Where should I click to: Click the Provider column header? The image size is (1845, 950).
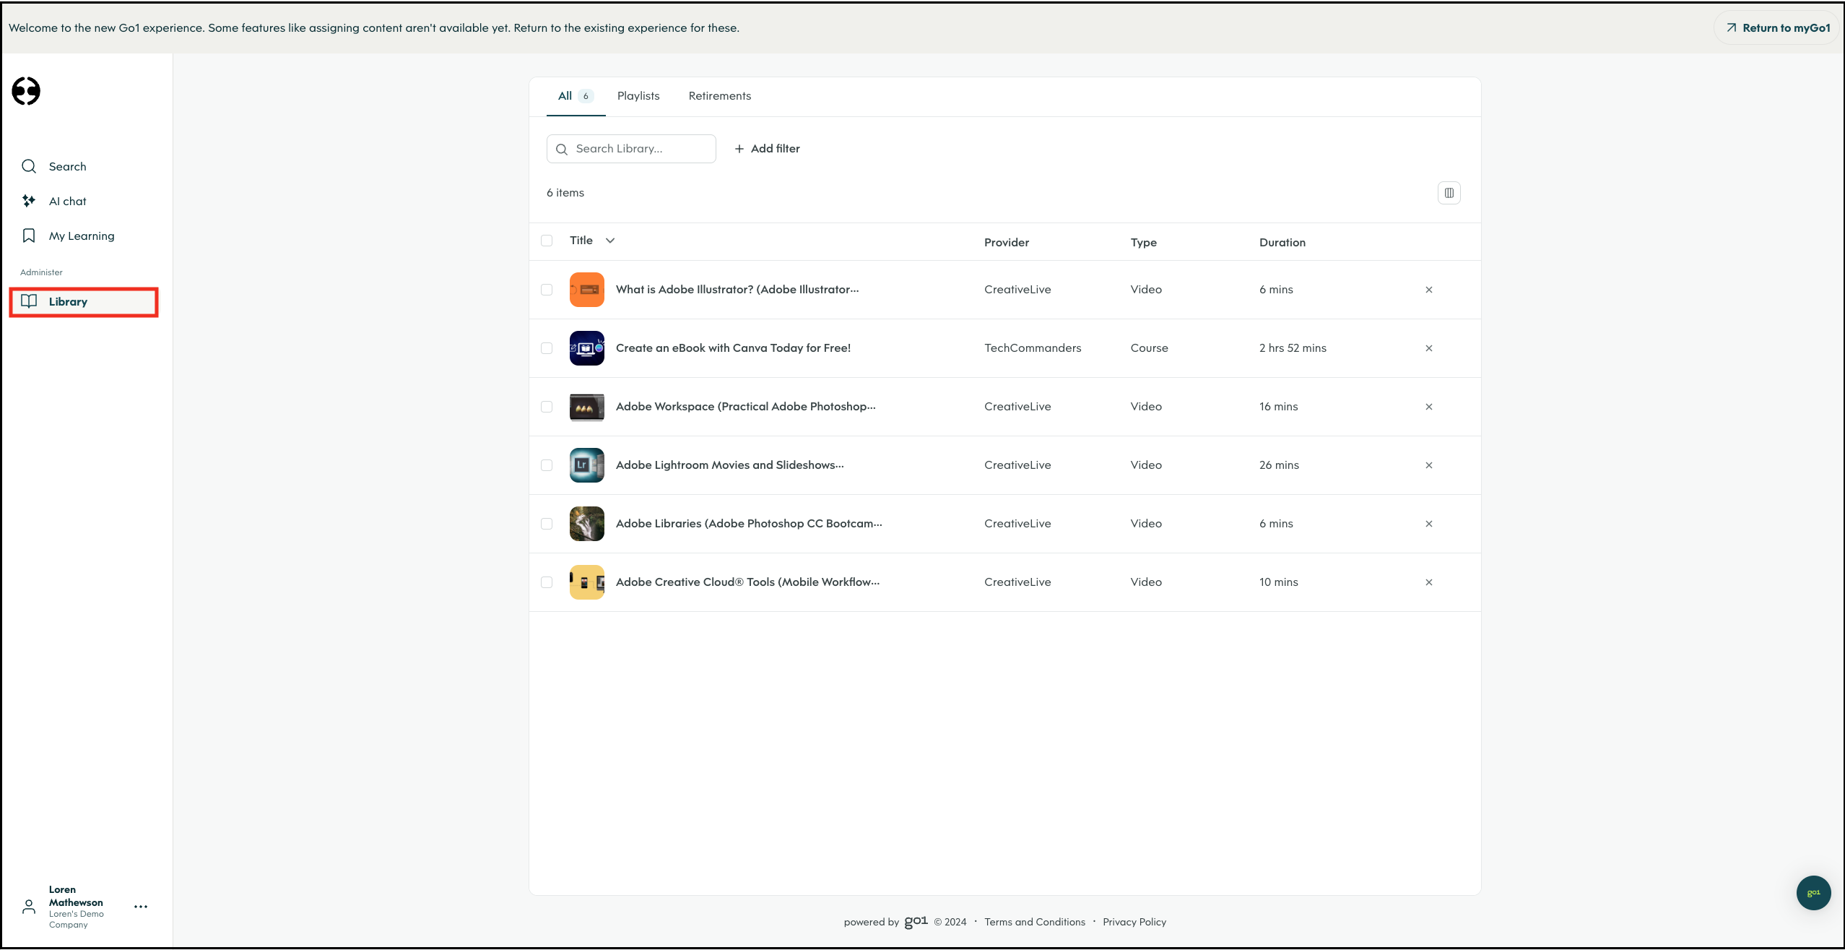1006,243
